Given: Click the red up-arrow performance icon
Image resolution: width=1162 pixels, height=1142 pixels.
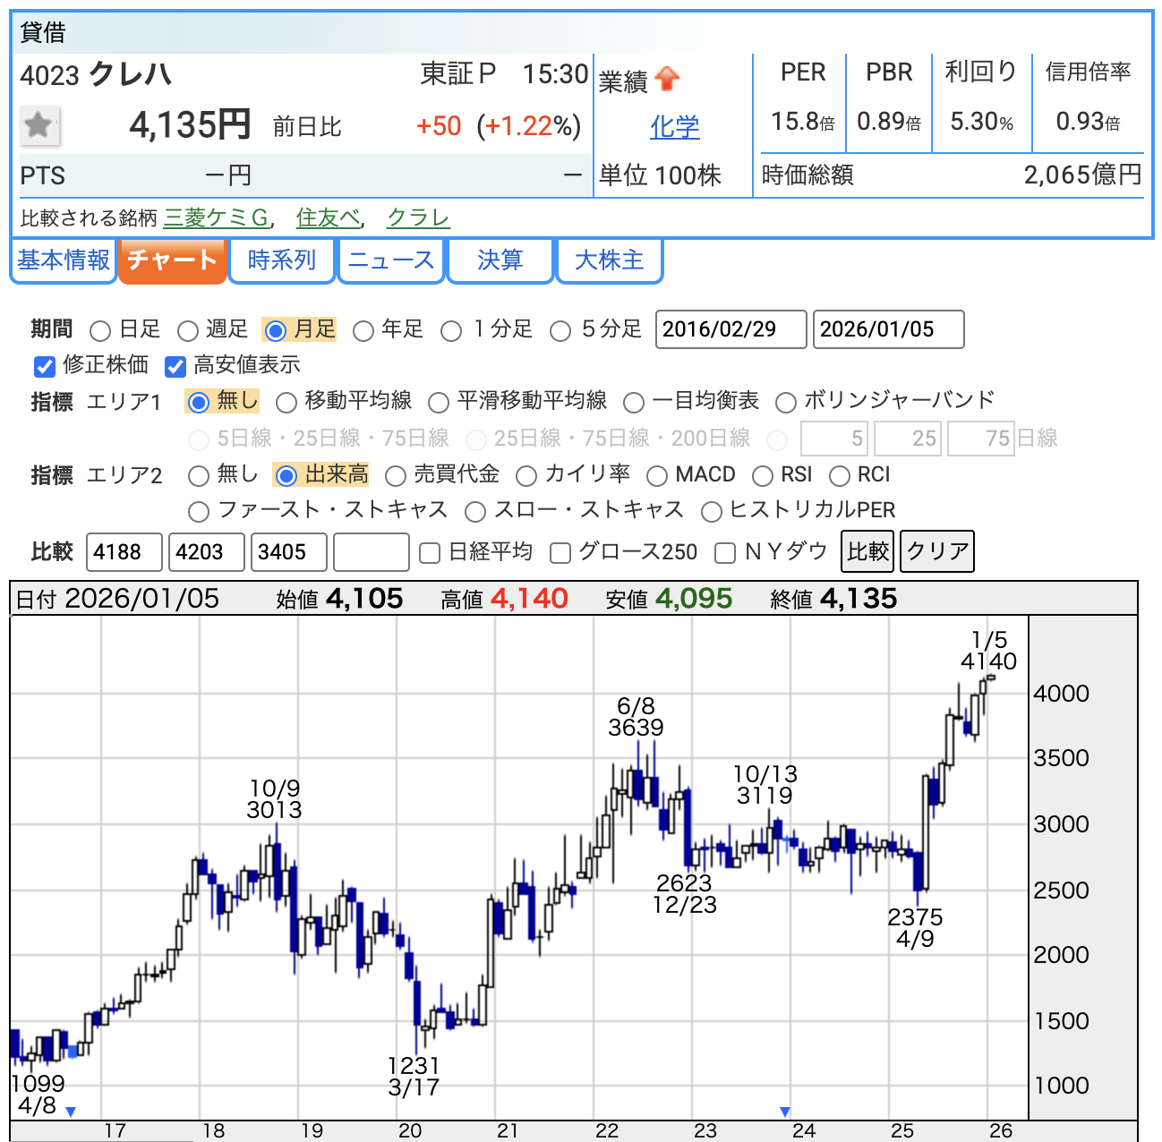Looking at the screenshot, I should (667, 80).
